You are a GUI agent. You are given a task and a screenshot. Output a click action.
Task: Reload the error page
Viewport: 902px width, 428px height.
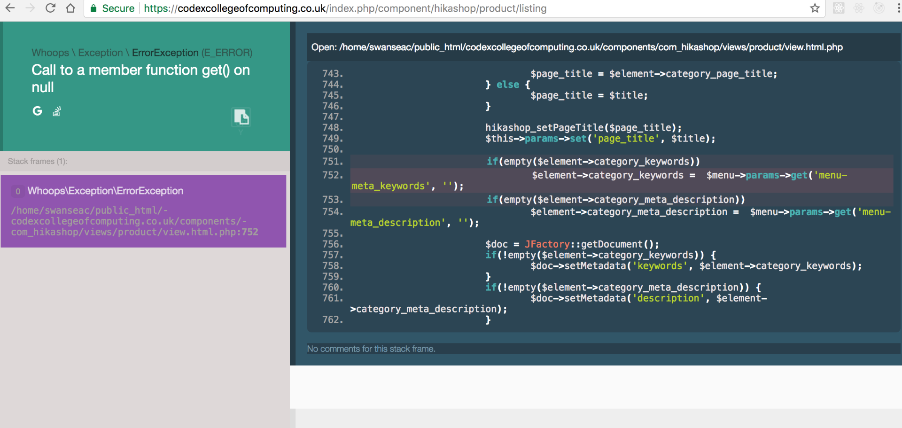point(50,8)
